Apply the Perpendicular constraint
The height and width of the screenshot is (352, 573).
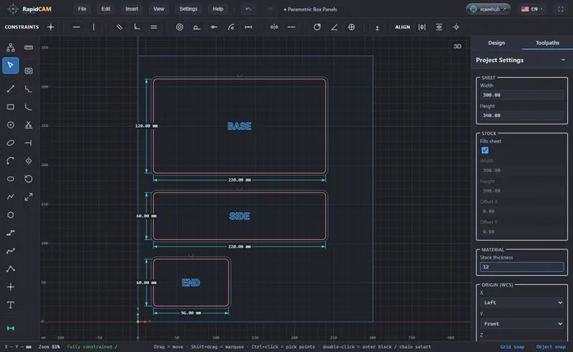[137, 27]
